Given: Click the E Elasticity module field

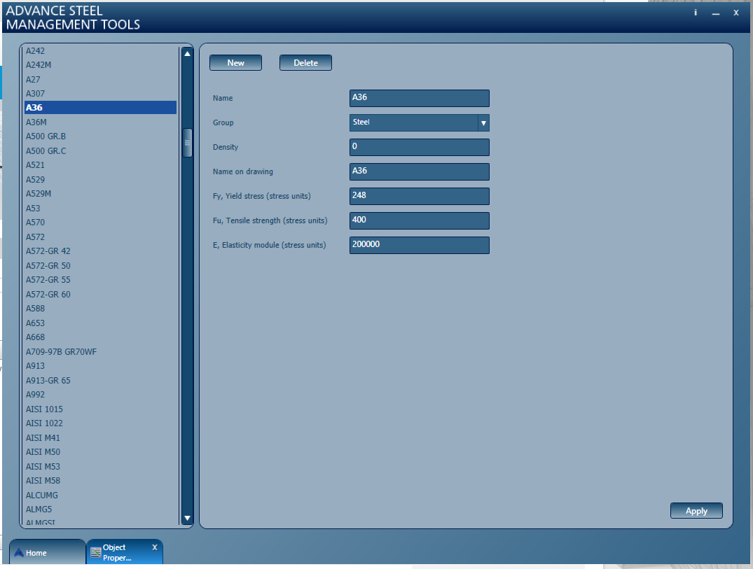Looking at the screenshot, I should click(420, 245).
